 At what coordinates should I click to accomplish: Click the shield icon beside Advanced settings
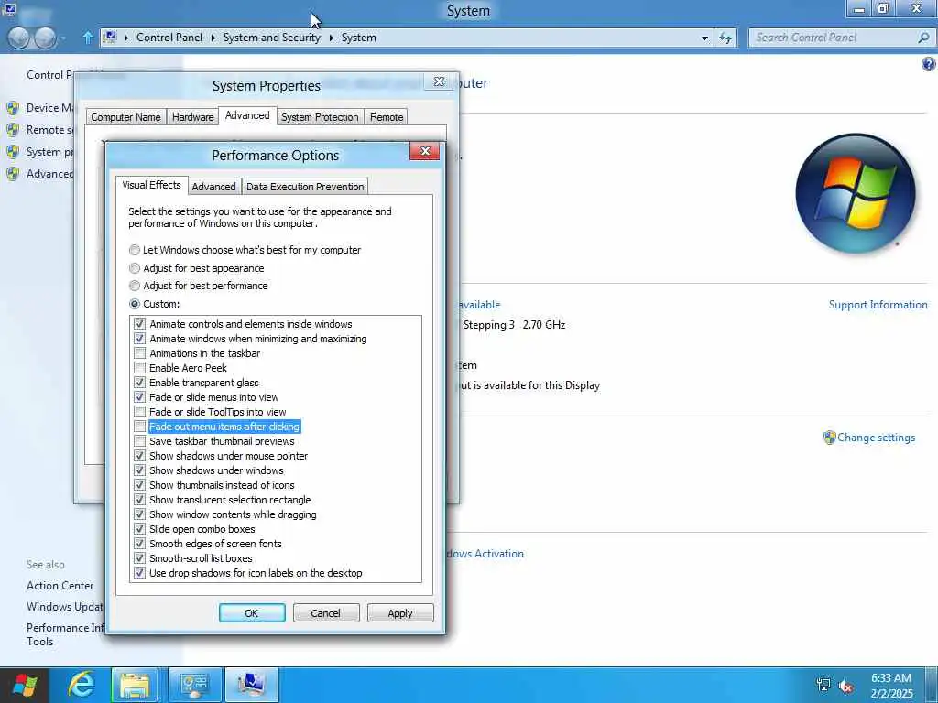[13, 174]
